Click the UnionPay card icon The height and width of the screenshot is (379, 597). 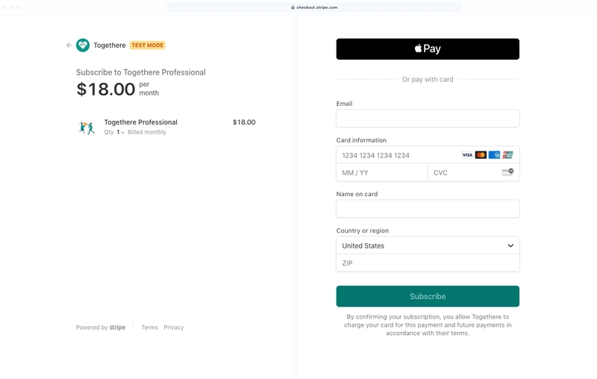tap(507, 155)
